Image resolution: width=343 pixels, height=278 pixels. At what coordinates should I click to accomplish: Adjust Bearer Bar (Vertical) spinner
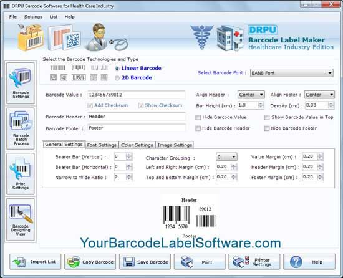(129, 156)
